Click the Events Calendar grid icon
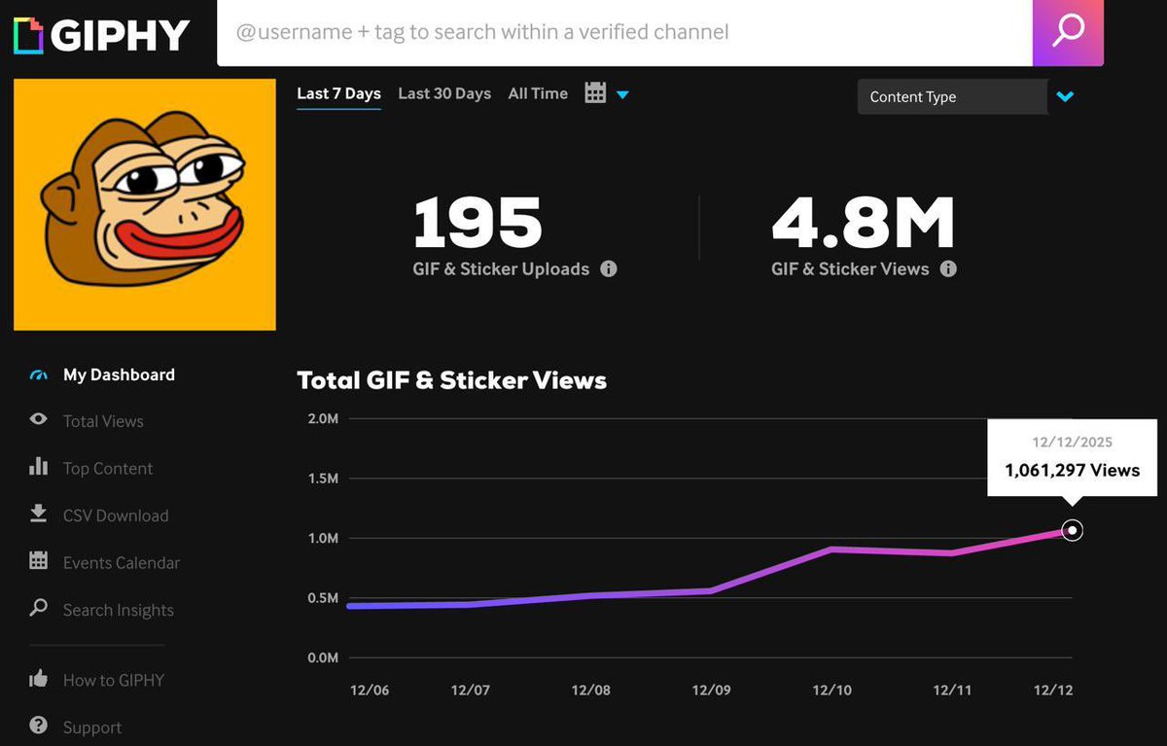This screenshot has width=1167, height=746. (39, 560)
